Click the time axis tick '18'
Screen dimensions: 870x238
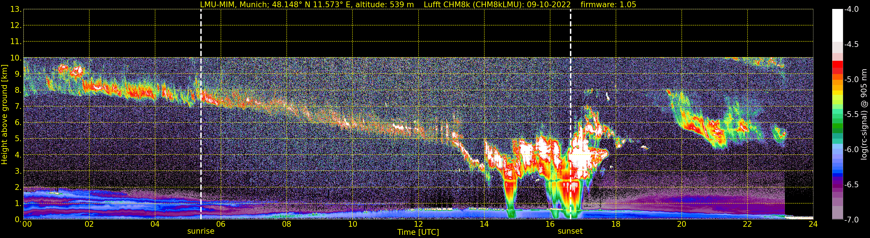point(616,224)
